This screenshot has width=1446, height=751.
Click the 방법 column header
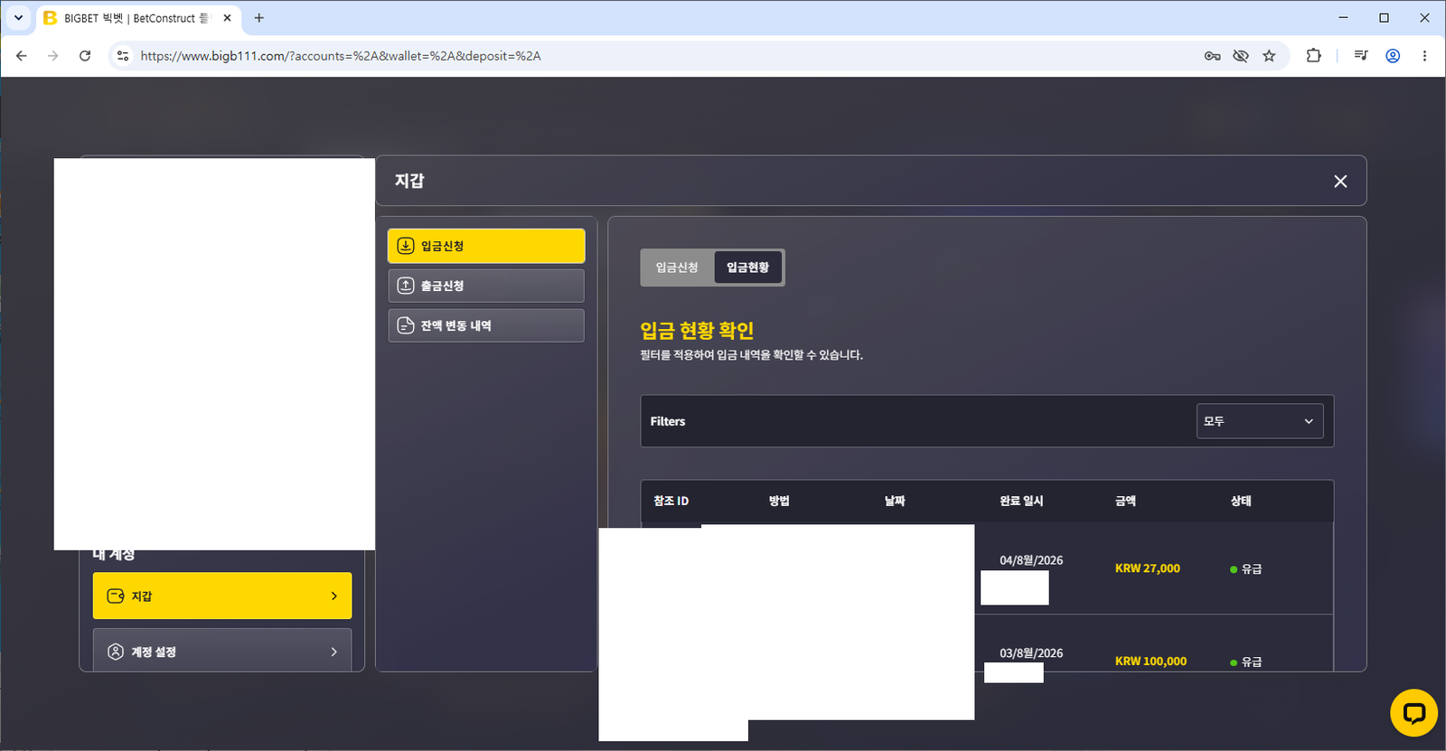[779, 501]
